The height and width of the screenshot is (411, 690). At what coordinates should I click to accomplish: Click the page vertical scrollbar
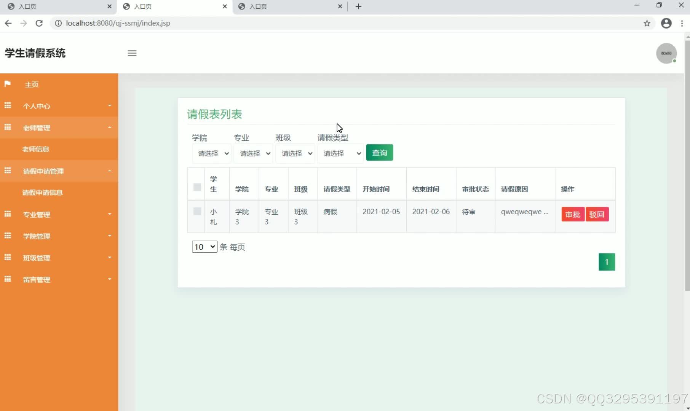tap(687, 166)
